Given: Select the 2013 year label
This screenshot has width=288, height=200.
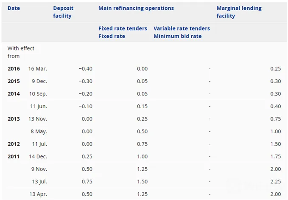Looking at the screenshot, I should [14, 119].
